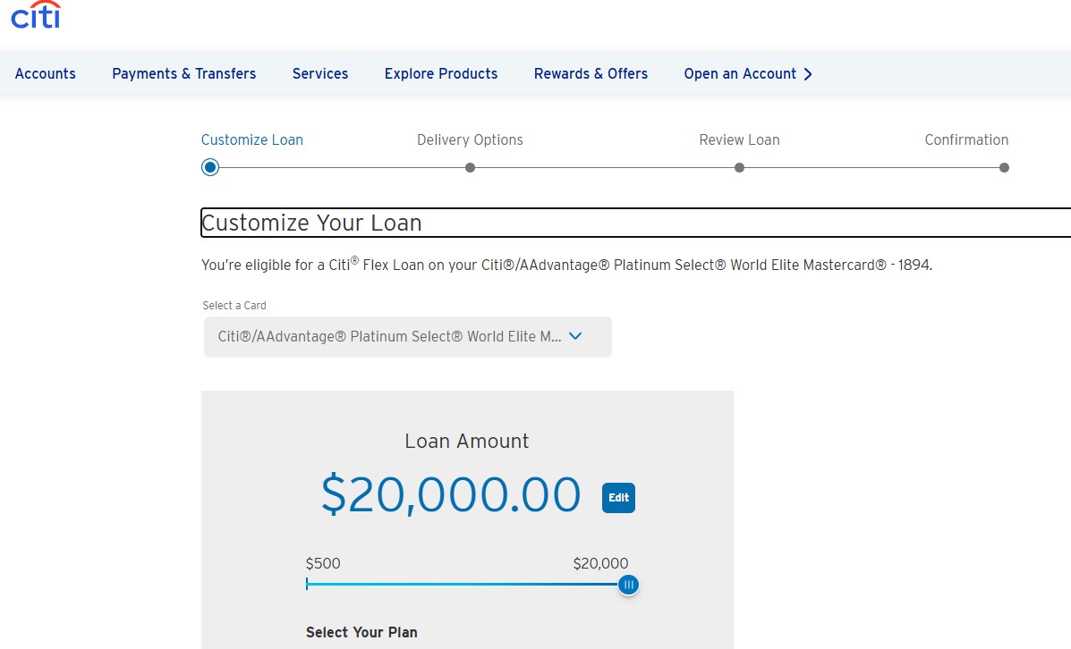Click the $20,000.00 loan amount value
The image size is (1071, 649).
tap(451, 494)
